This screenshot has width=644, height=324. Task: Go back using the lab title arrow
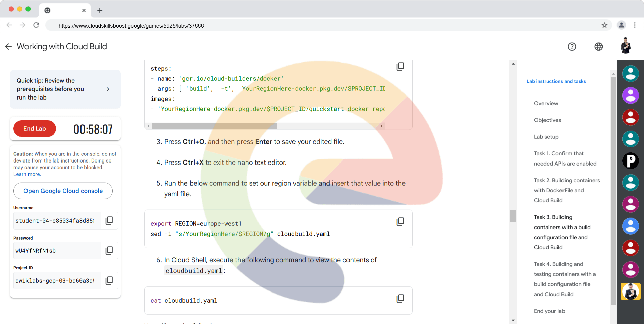(9, 47)
